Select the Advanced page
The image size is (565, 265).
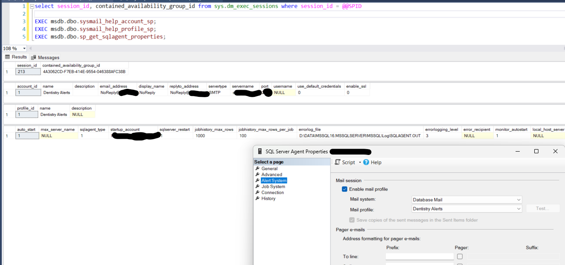pos(271,174)
